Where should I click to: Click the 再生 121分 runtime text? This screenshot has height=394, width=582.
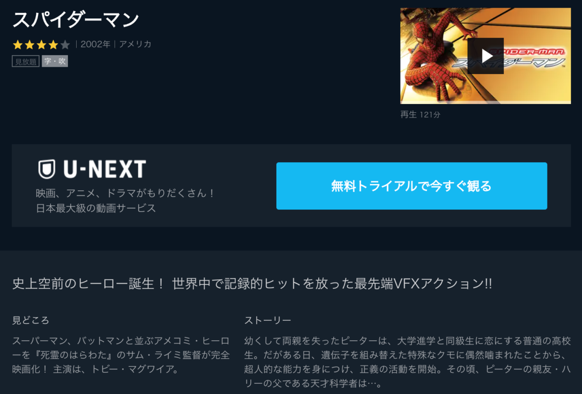pos(420,115)
